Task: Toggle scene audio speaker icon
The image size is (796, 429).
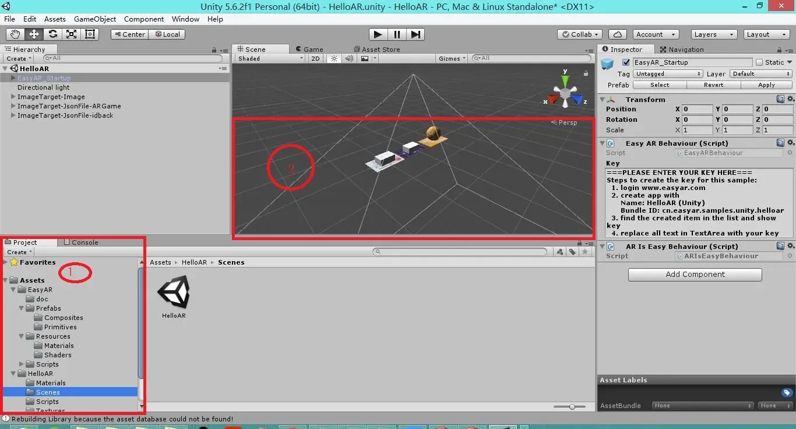Action: 349,58
